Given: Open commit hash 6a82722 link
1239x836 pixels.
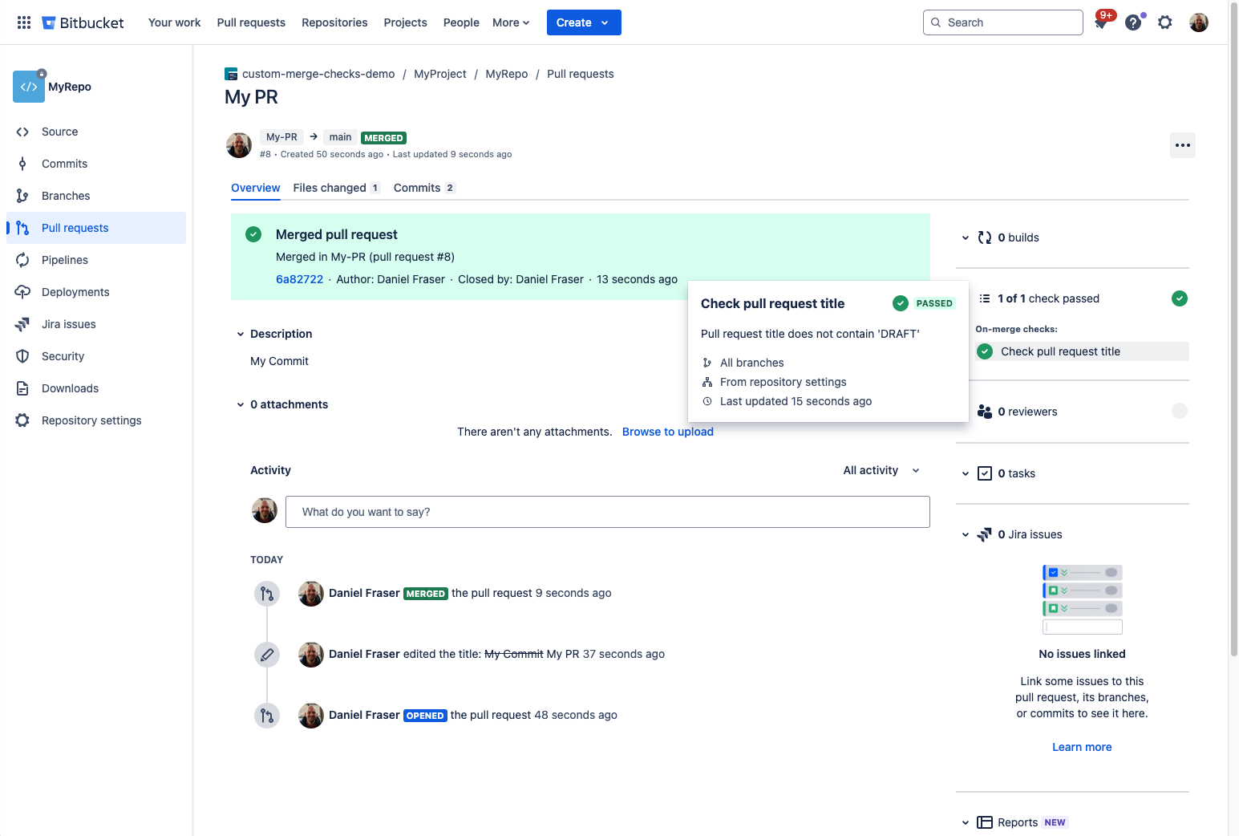Looking at the screenshot, I should click(299, 279).
